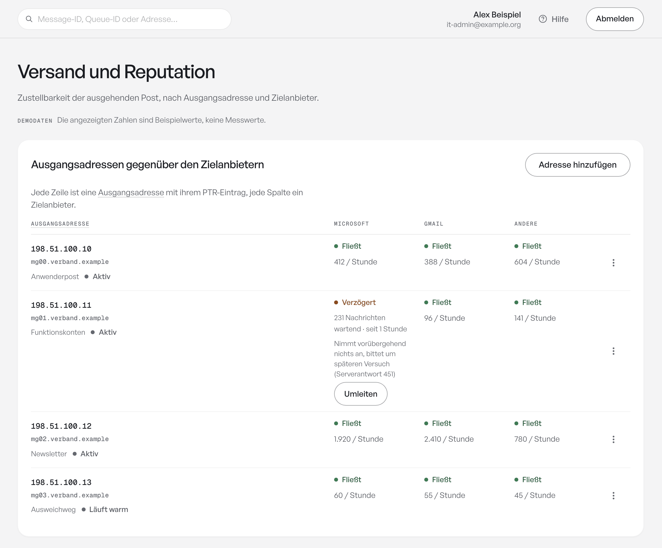Click the 2.410 / Stunde Gmail rate
Screen dimensions: 662x548
pyautogui.click(x=448, y=439)
